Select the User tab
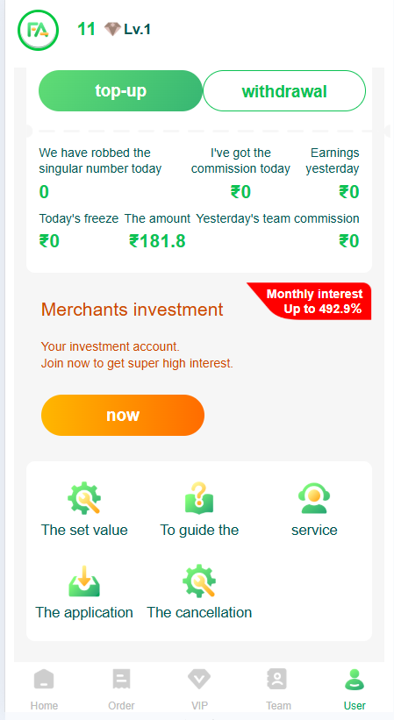This screenshot has width=394, height=720. click(355, 689)
